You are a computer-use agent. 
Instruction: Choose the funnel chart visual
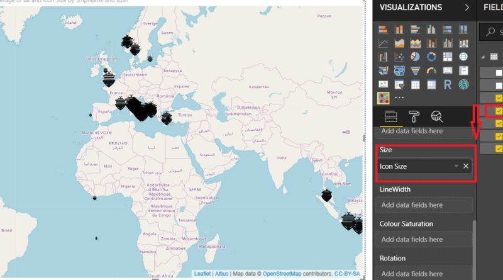[x=416, y=71]
